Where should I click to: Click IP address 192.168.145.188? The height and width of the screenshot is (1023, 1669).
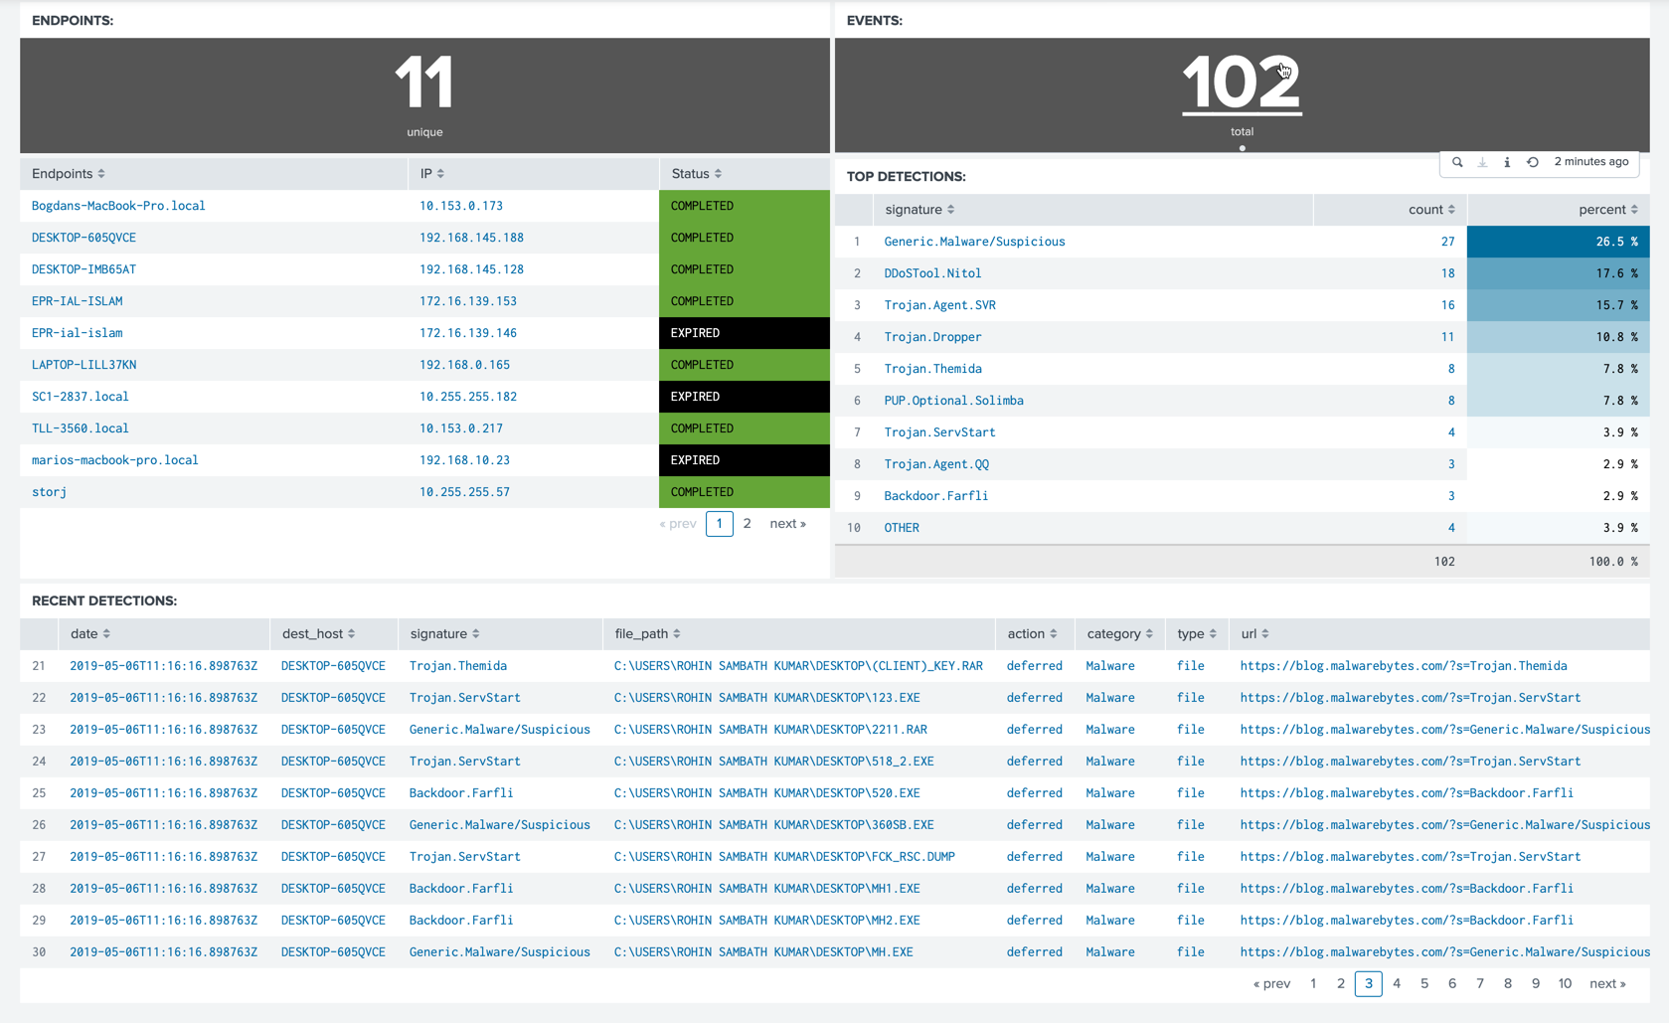[x=471, y=238]
